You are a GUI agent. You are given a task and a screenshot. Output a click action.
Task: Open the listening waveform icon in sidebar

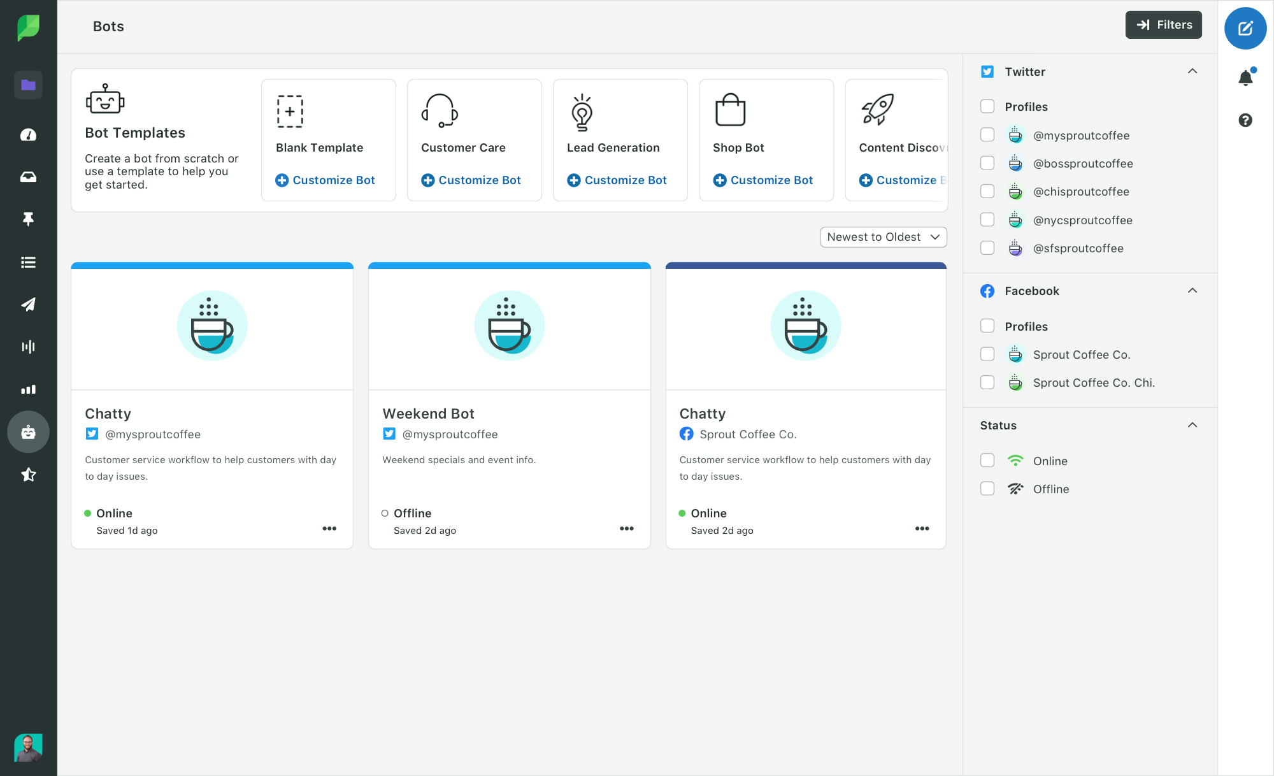point(28,347)
